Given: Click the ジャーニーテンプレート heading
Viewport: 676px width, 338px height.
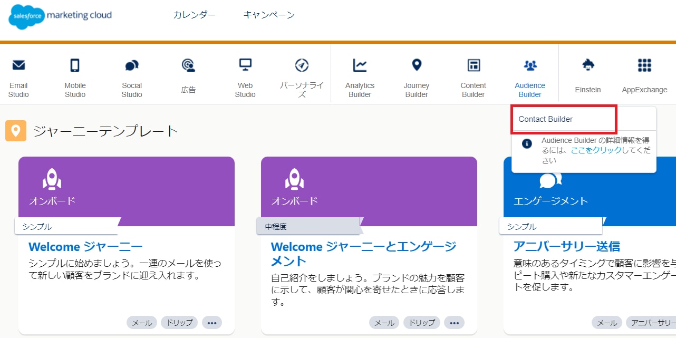Looking at the screenshot, I should (x=105, y=131).
